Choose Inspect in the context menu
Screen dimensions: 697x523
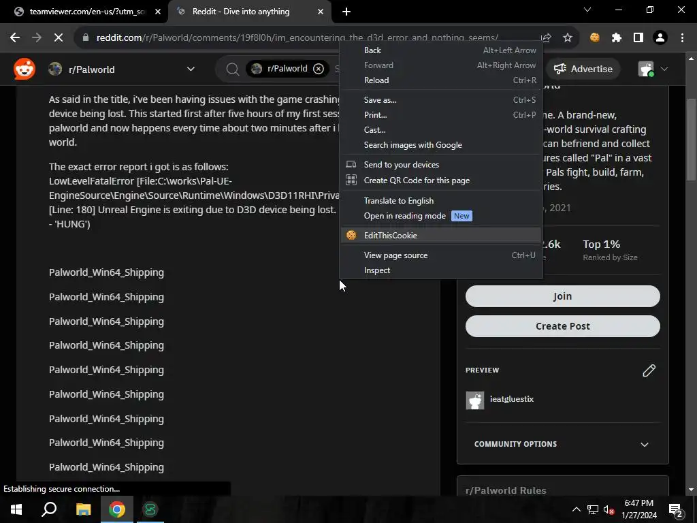point(441,270)
